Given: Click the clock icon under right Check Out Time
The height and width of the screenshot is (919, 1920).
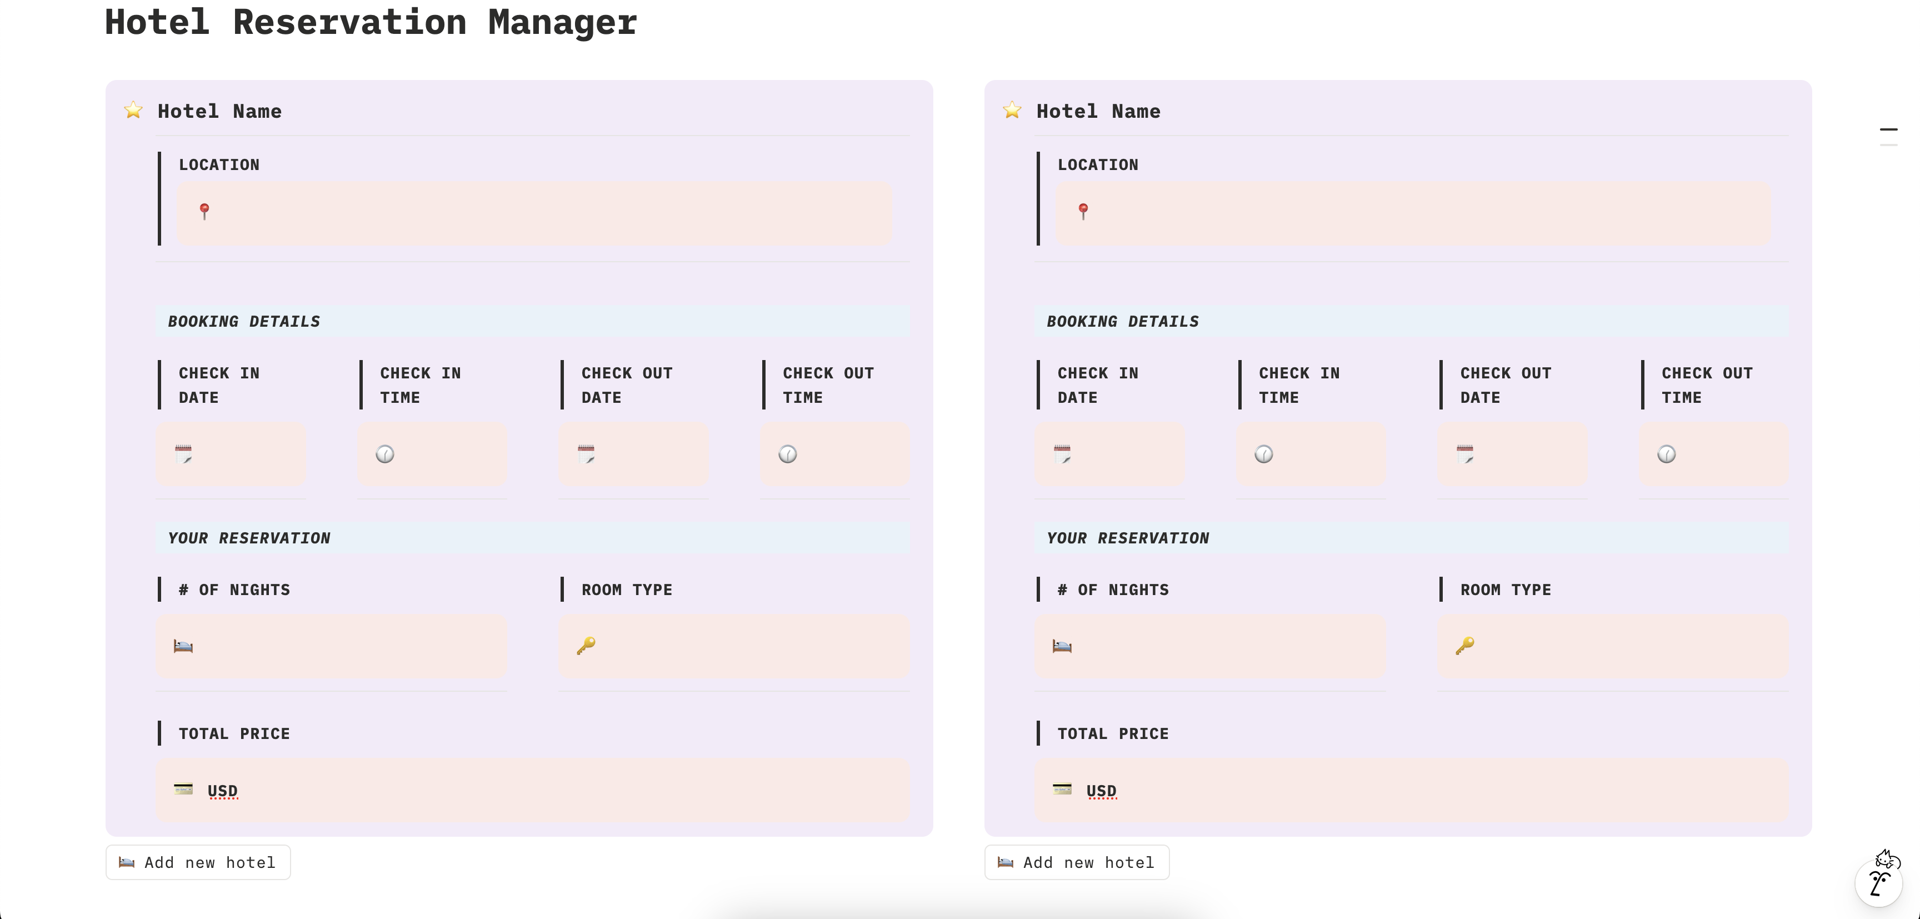Looking at the screenshot, I should pos(1667,454).
